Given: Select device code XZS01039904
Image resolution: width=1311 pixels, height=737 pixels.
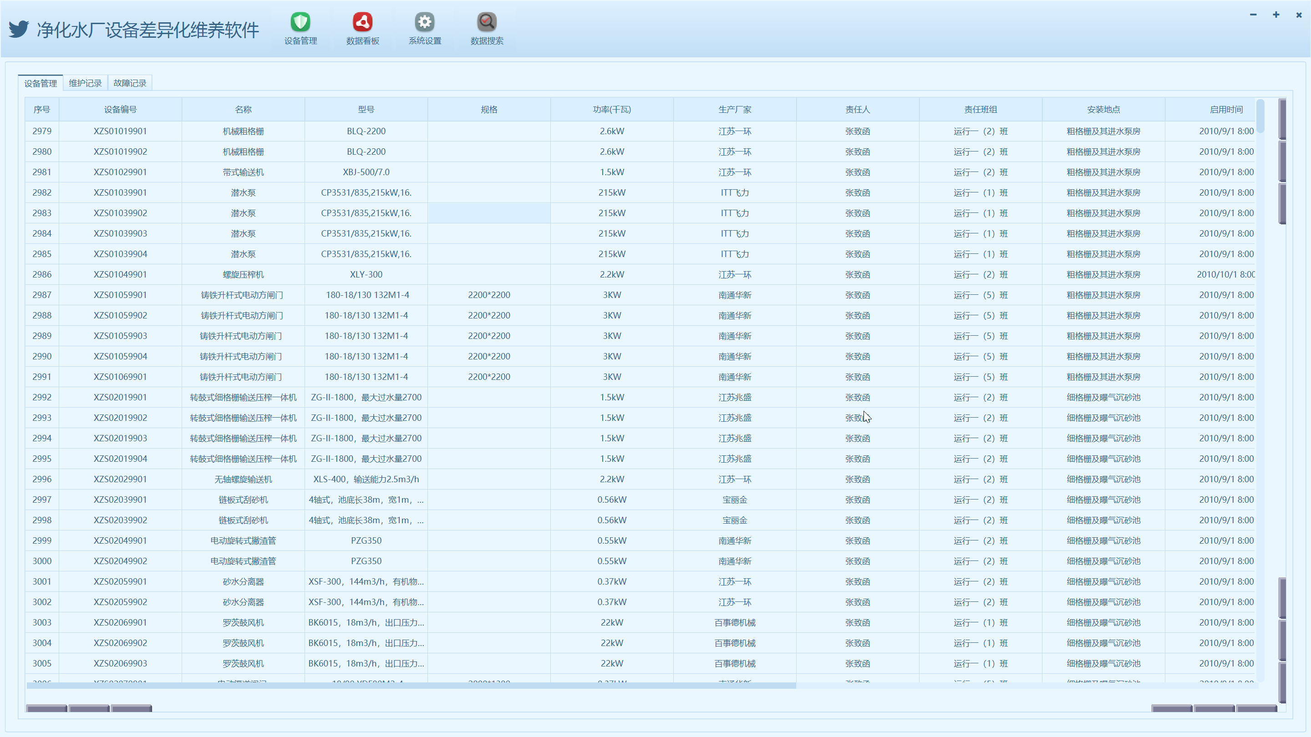Looking at the screenshot, I should tap(120, 254).
